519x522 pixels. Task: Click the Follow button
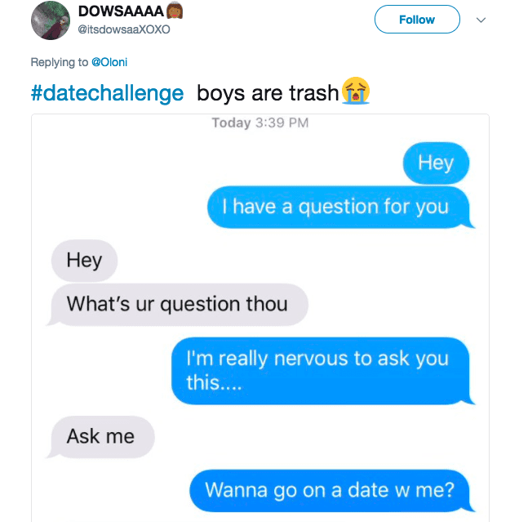pyautogui.click(x=417, y=20)
